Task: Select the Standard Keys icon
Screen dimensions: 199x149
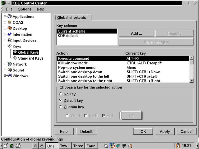Action: coord(15,58)
